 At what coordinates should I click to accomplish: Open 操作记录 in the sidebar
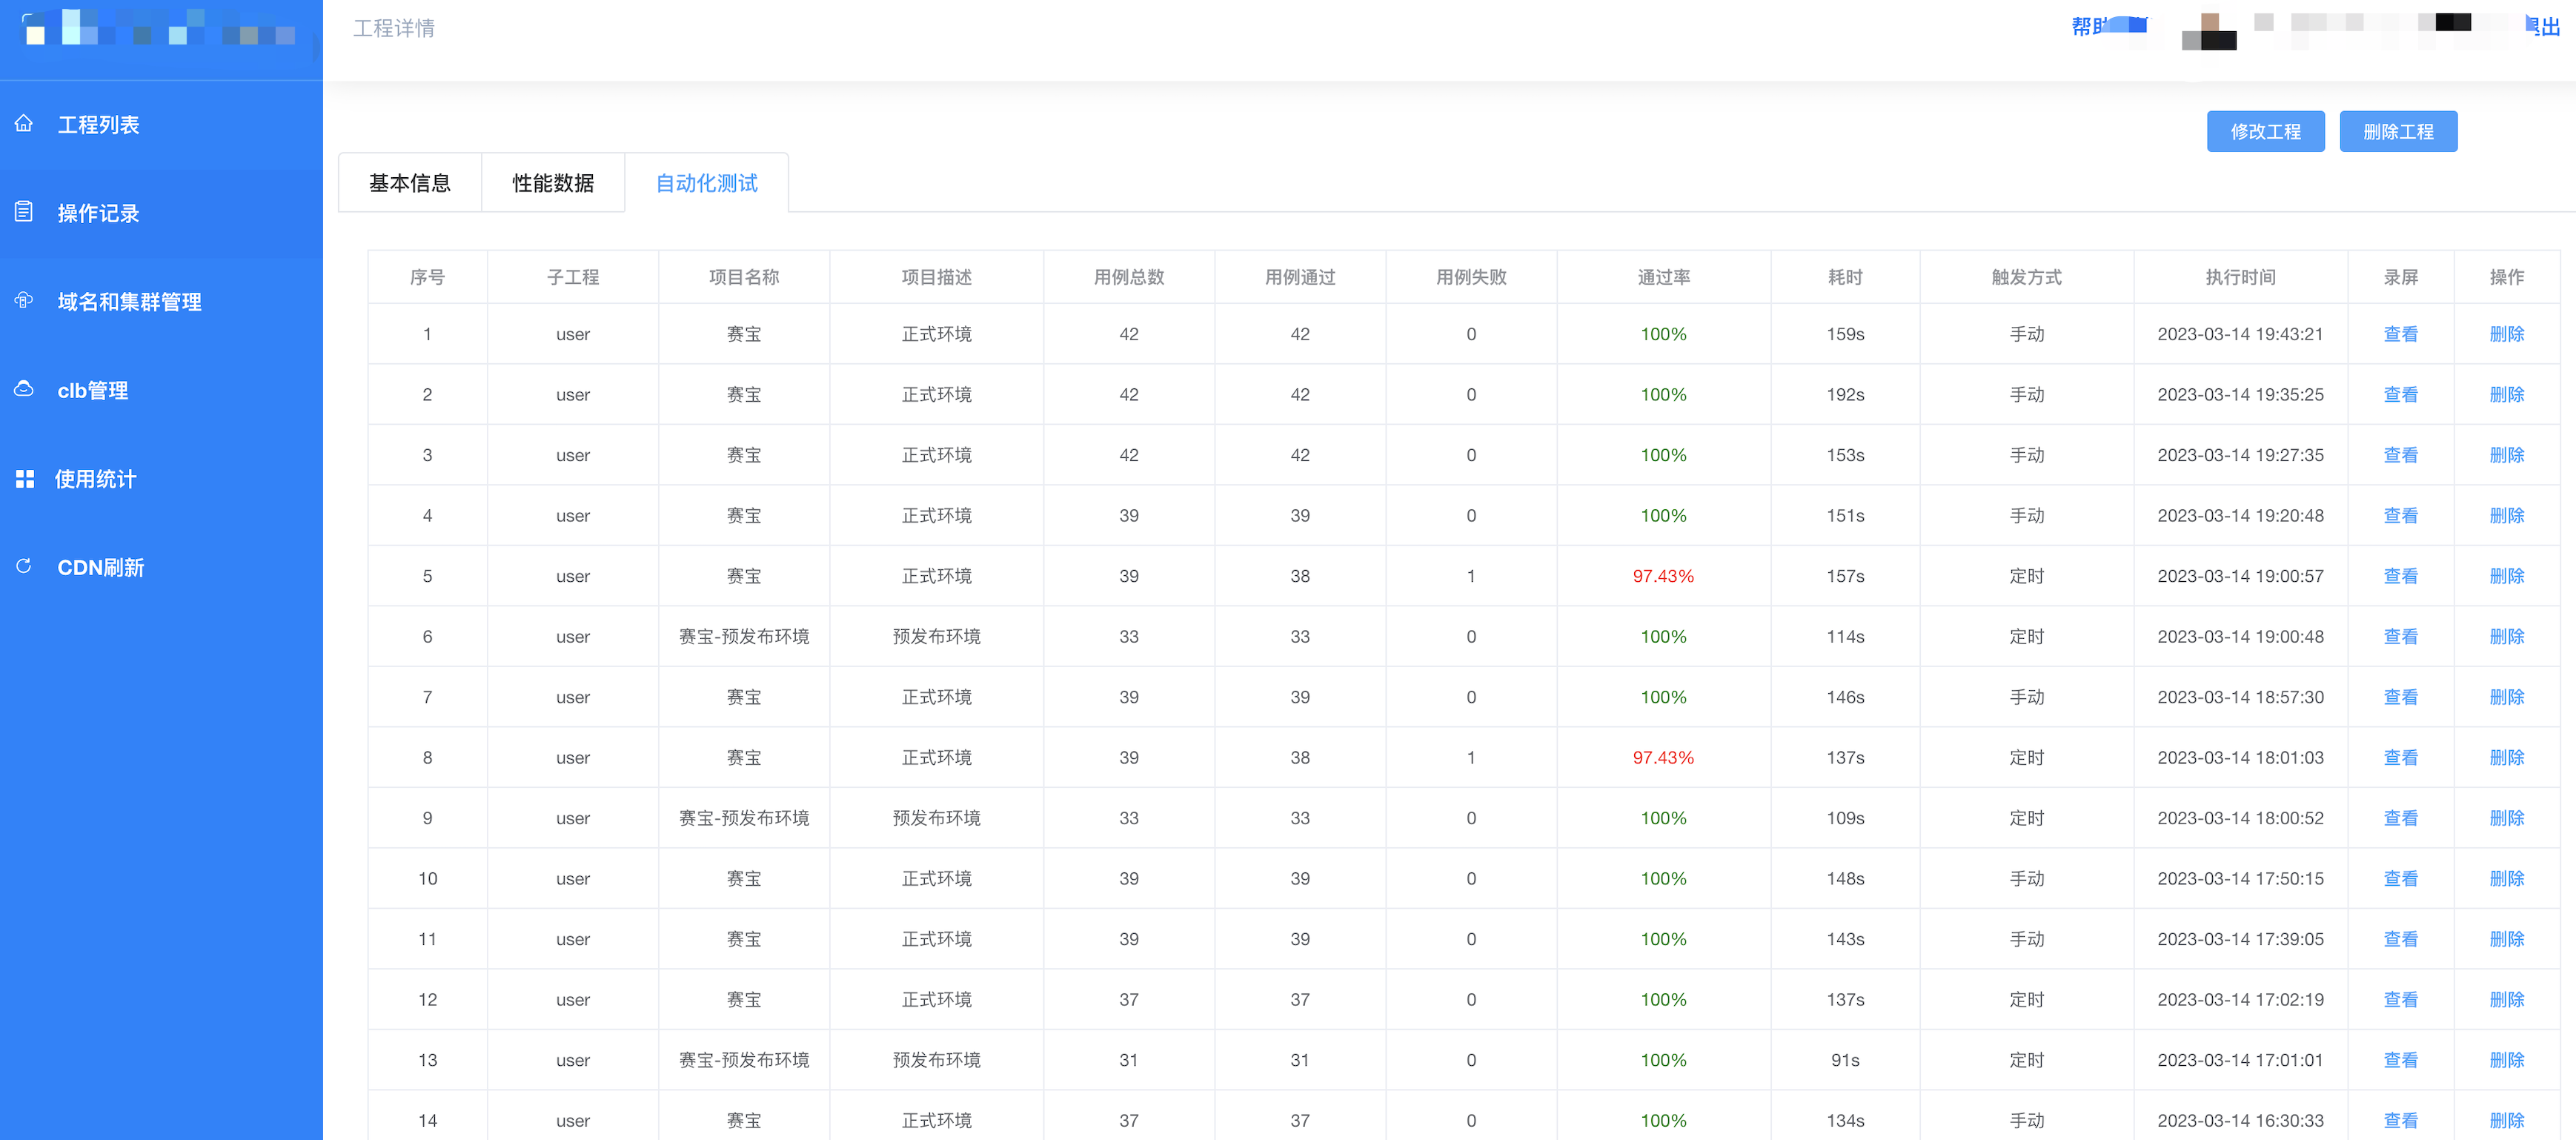(x=98, y=213)
